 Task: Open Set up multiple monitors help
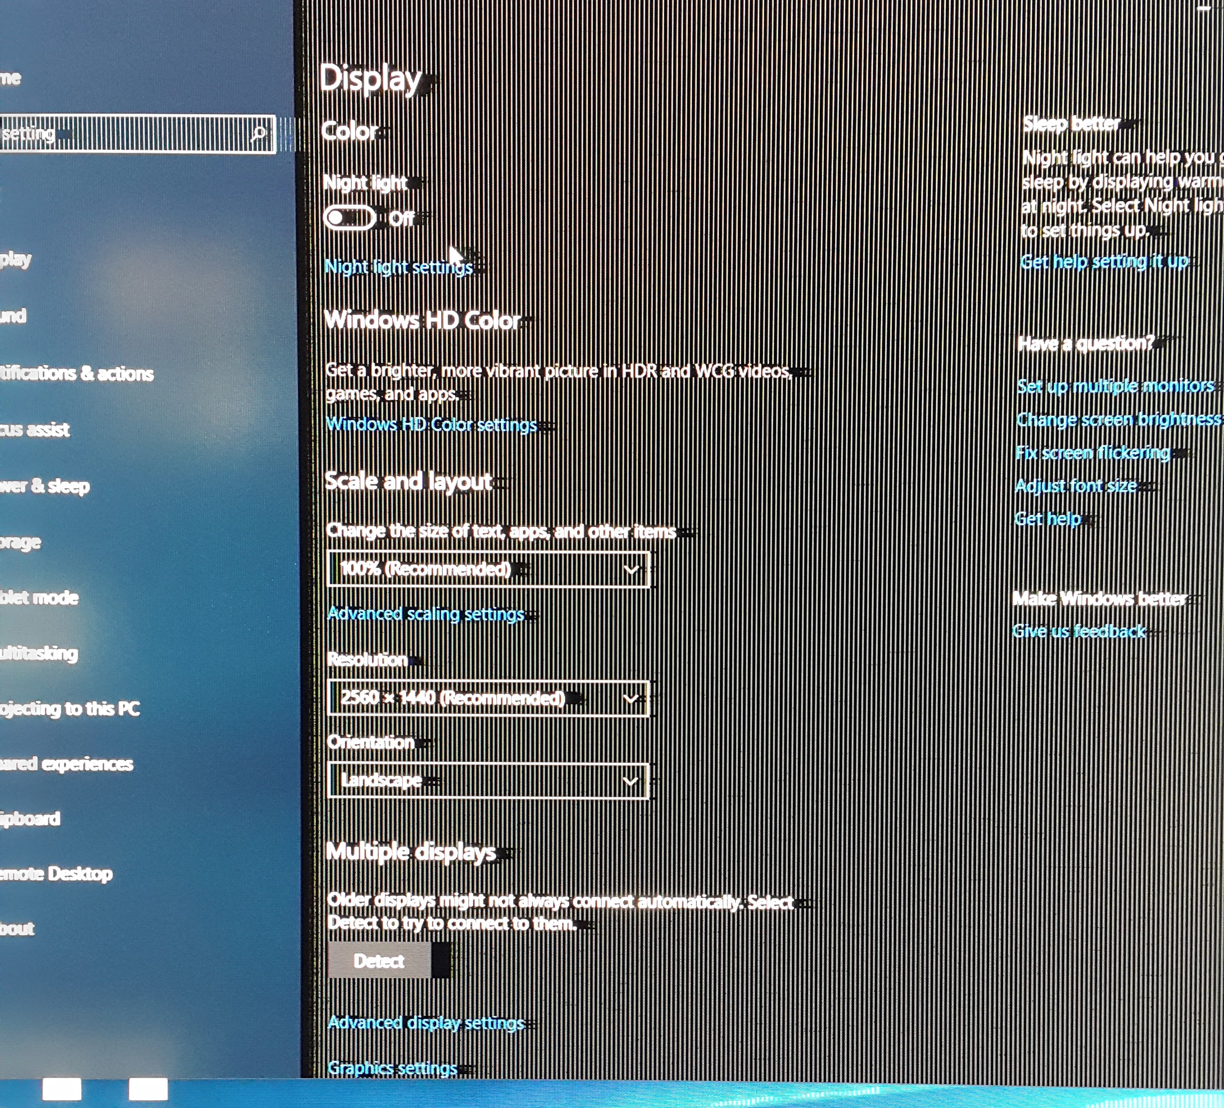(x=1115, y=386)
